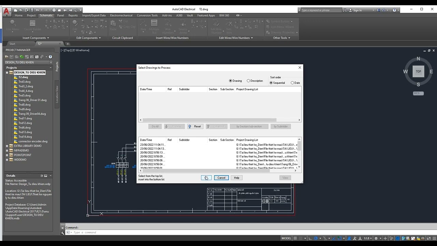Collapse the DESIGN_TU DIEU KHIEN project tree
Image resolution: width=437 pixels, height=246 pixels.
pos(7,73)
